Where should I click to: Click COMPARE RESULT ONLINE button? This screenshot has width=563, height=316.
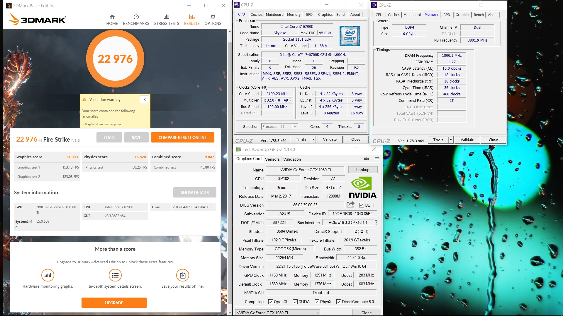point(182,138)
